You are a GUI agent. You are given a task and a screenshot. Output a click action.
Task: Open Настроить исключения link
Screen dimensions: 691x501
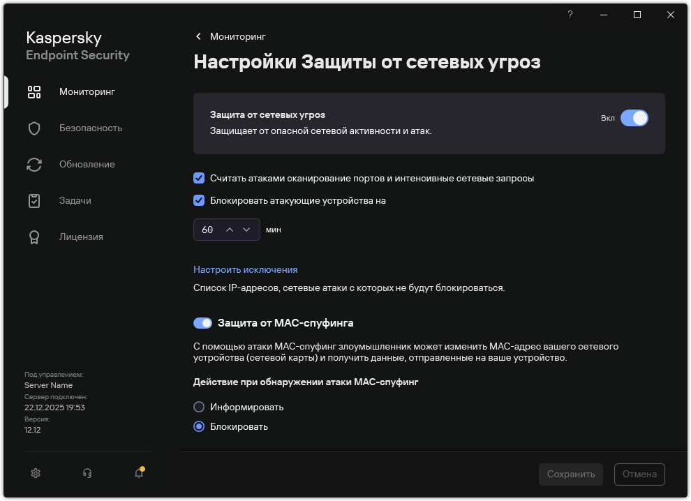245,269
